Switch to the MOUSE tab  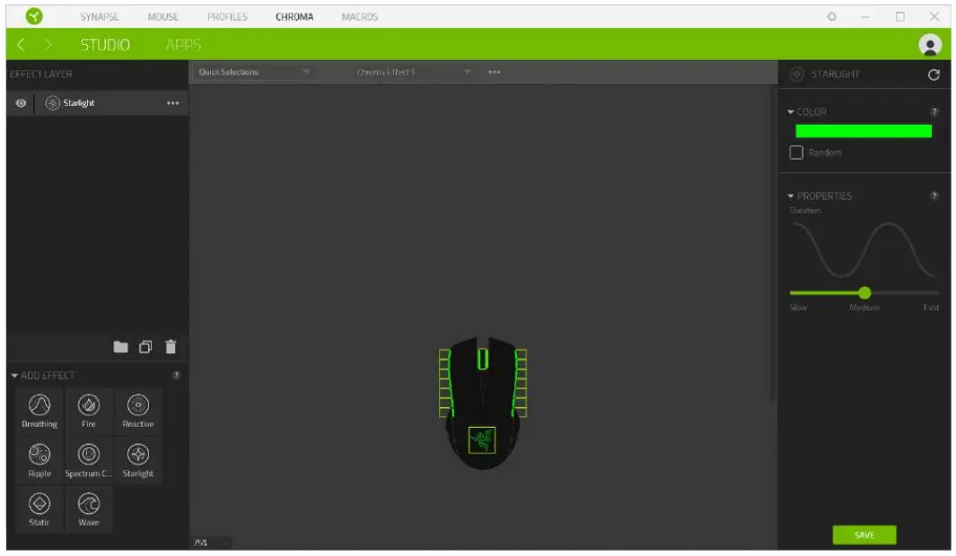(x=162, y=15)
